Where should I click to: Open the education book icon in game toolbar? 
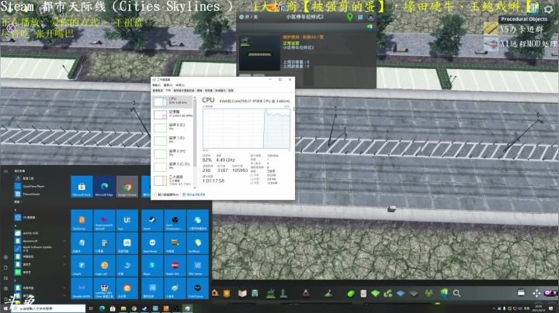242,294
